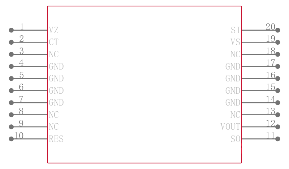289x169 pixels.
Task: Click the NC label of pin 13
Action: pos(236,115)
